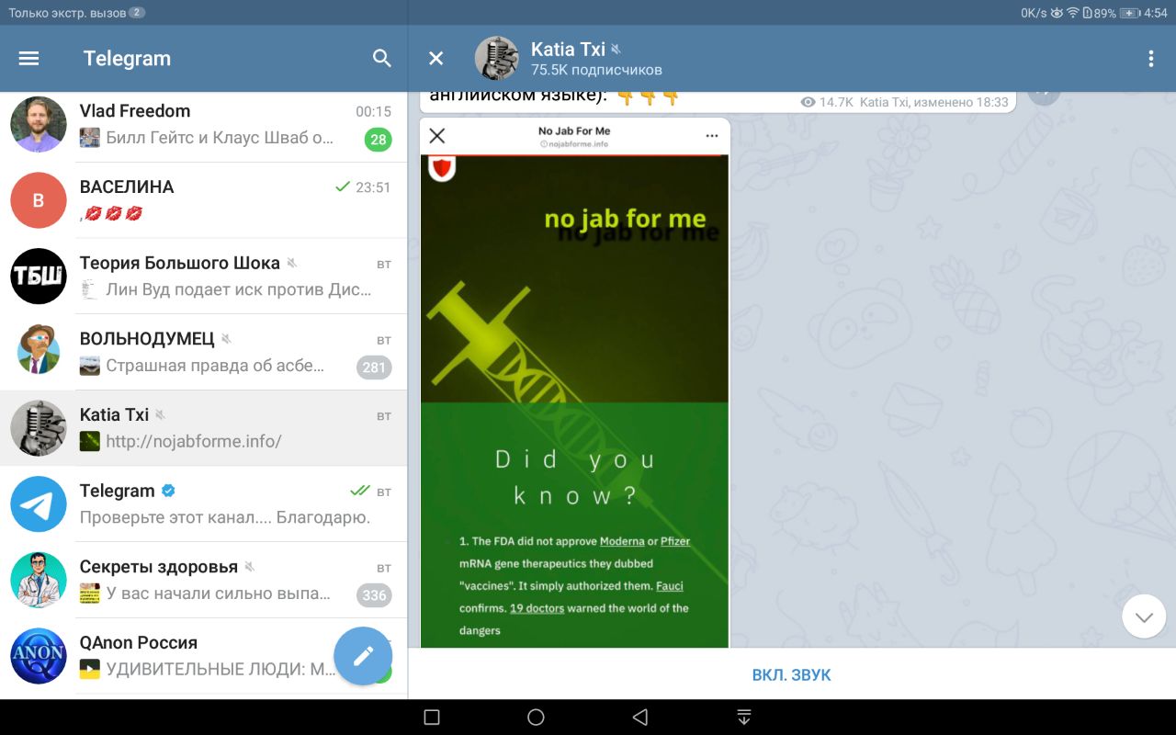The image size is (1176, 735).
Task: Tap the Moderna link in image text
Action: pos(622,541)
